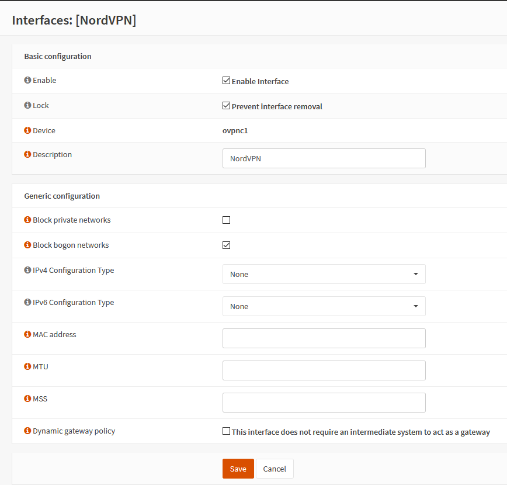Open the IPv4 Configuration Type dropdown
The image size is (507, 485).
point(324,274)
